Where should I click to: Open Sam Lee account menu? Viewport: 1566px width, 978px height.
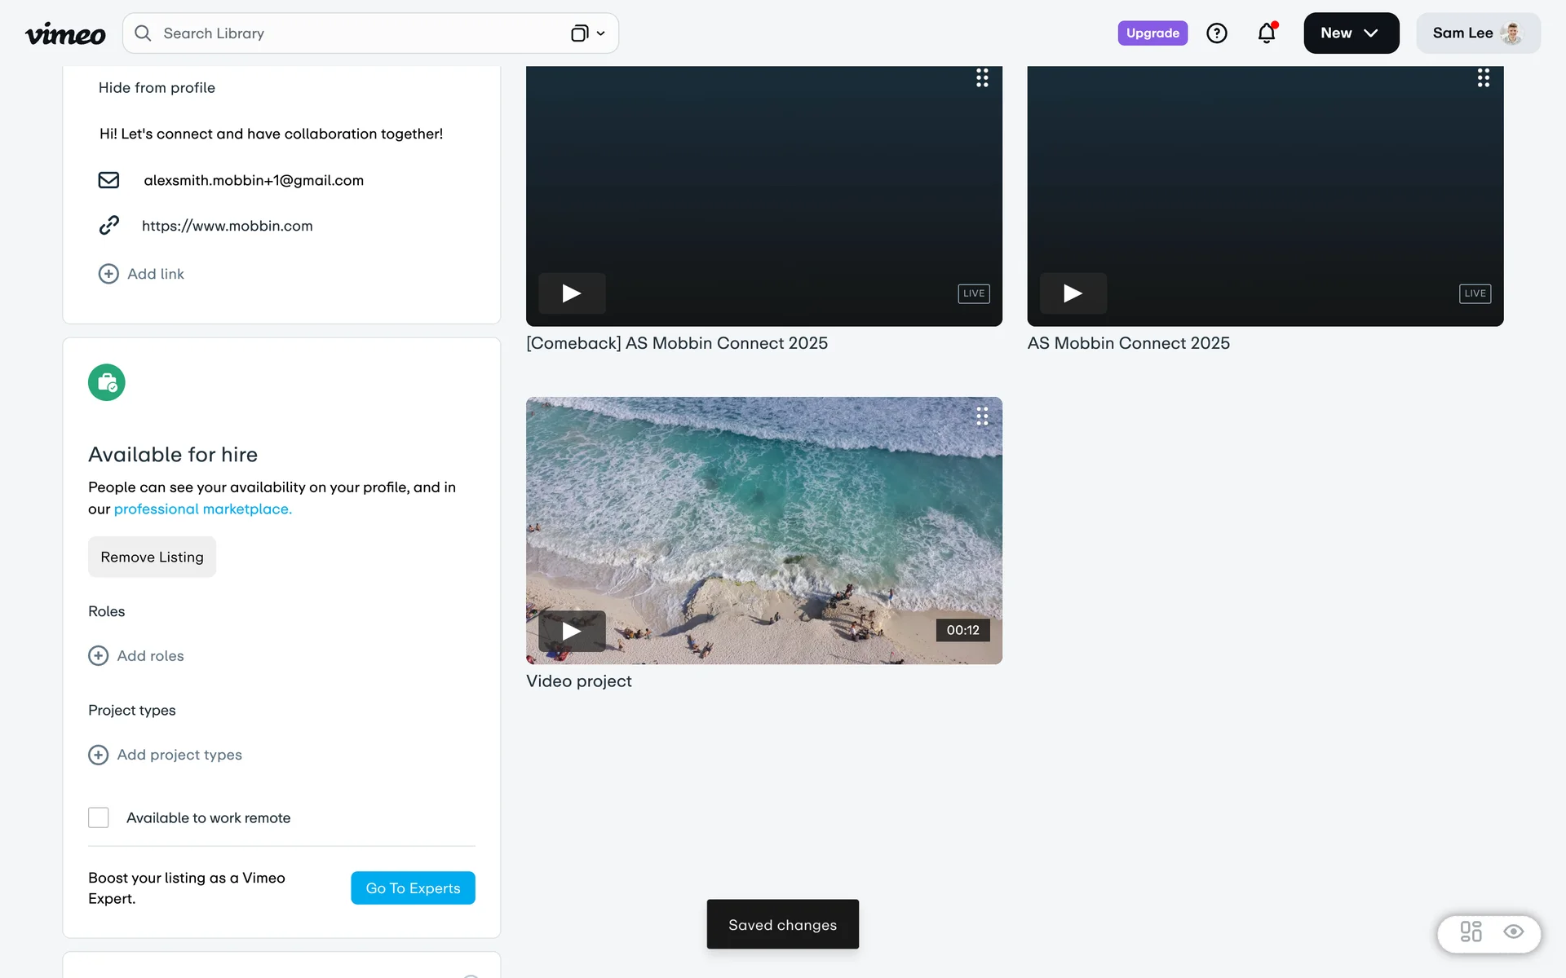(1477, 33)
